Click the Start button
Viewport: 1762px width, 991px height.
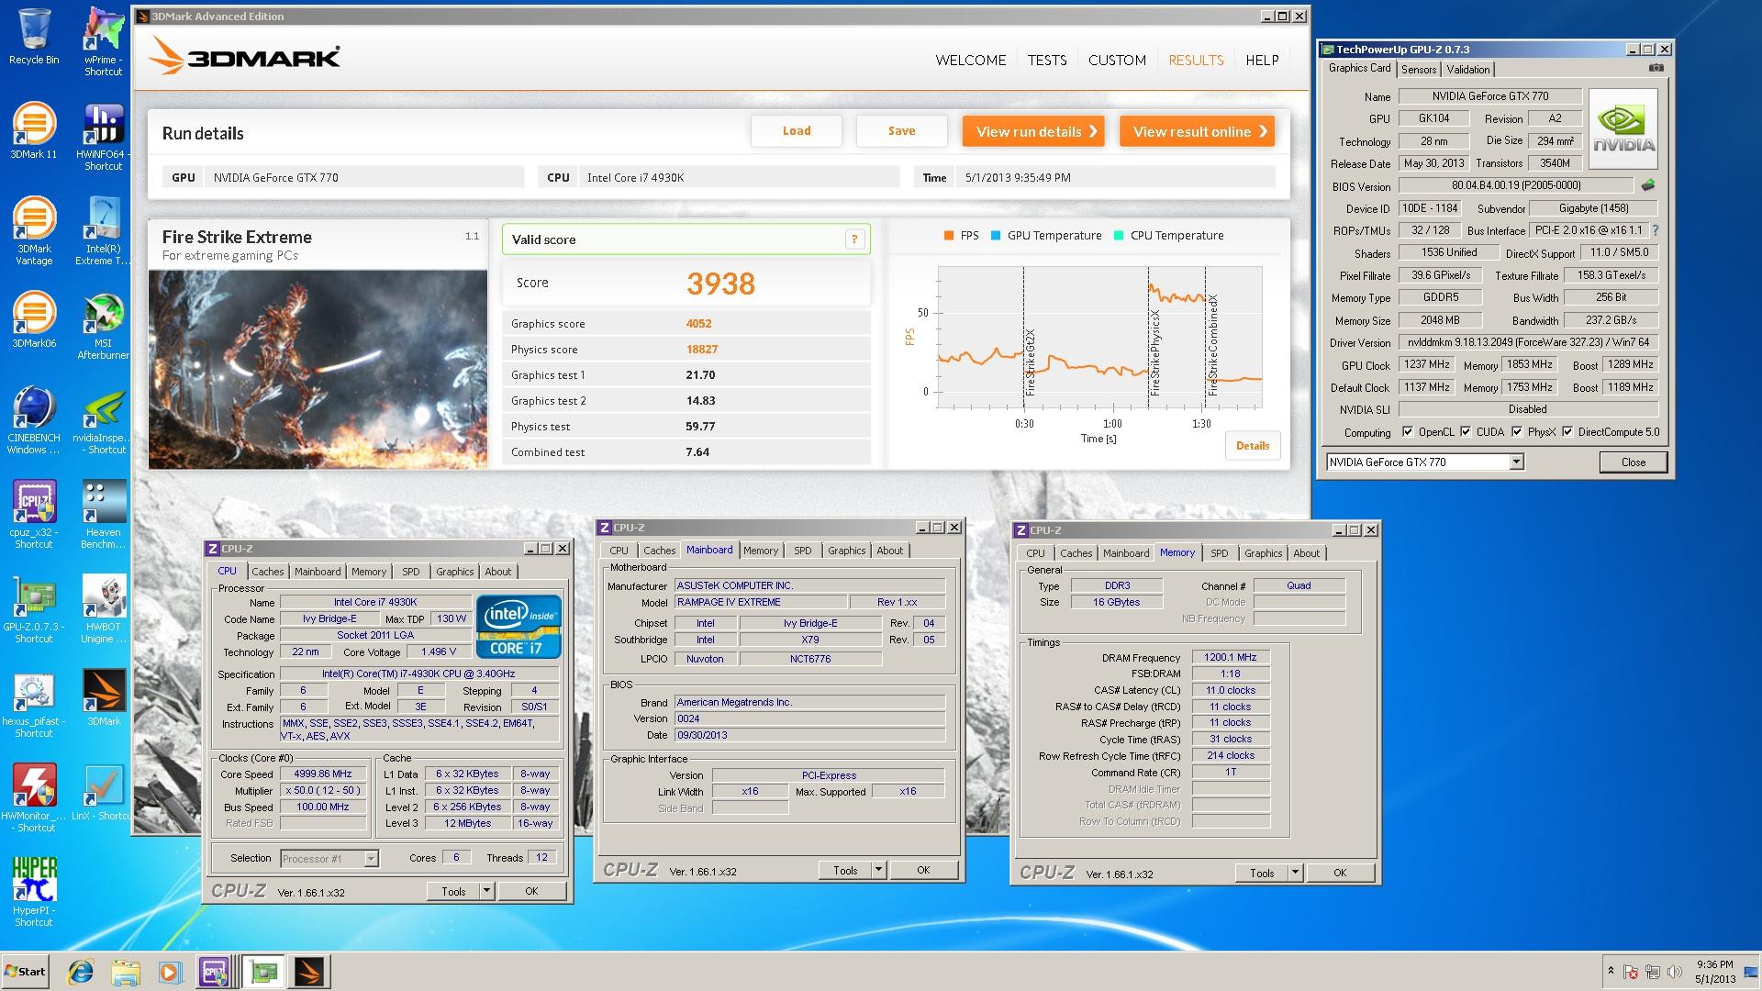[26, 972]
